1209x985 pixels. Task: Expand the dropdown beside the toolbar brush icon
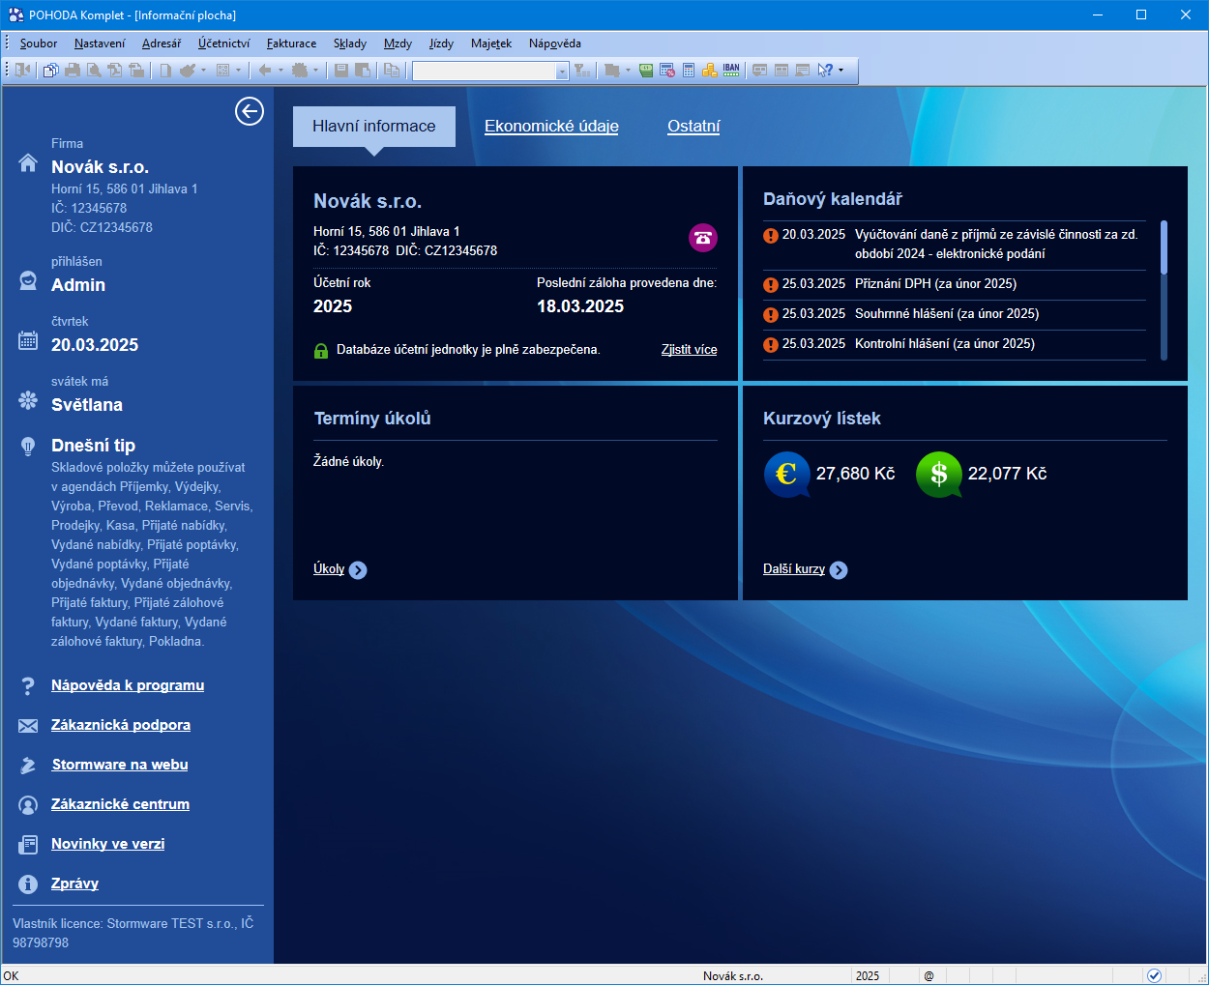[x=203, y=70]
